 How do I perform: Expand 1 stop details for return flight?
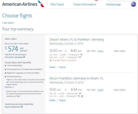[x=100, y=90]
